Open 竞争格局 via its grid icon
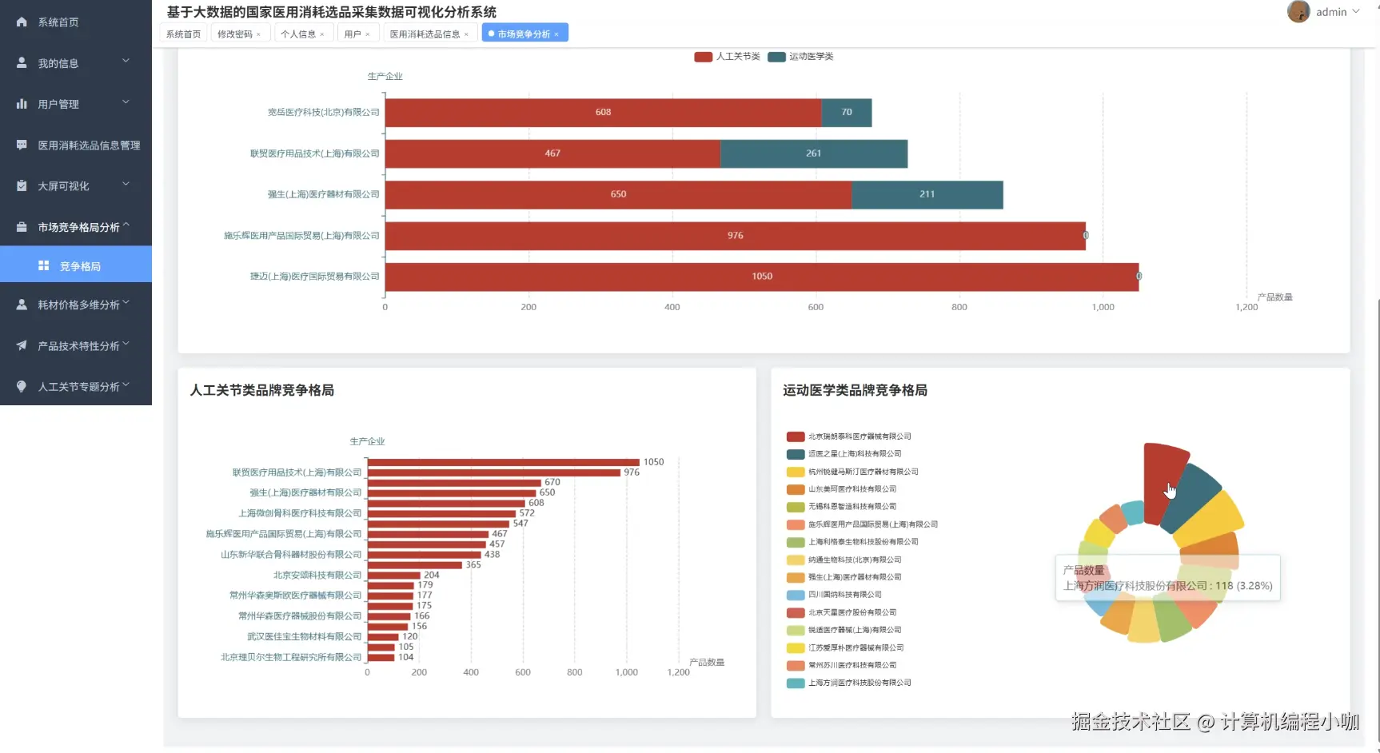 44,265
